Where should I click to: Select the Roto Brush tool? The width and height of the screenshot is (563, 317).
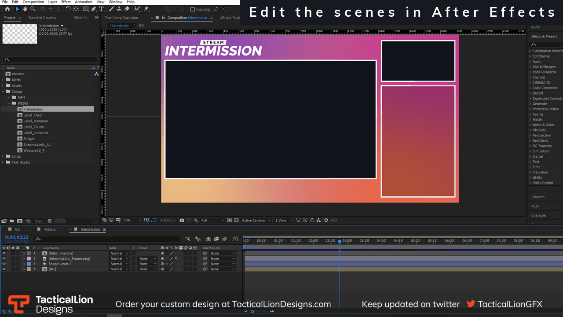(136, 9)
